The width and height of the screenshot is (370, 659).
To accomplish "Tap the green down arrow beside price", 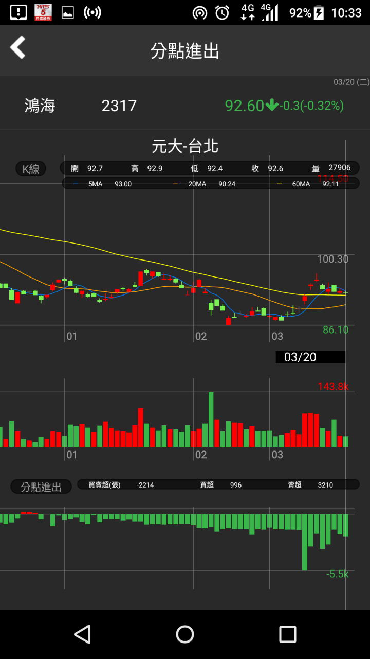I will [x=272, y=106].
